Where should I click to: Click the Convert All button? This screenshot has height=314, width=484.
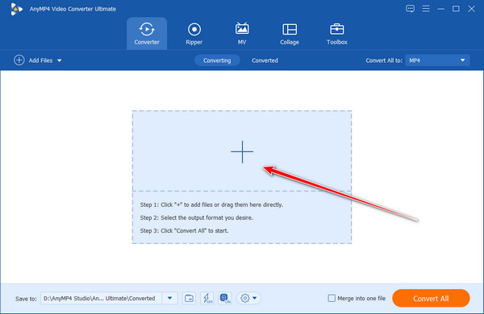[x=431, y=298]
